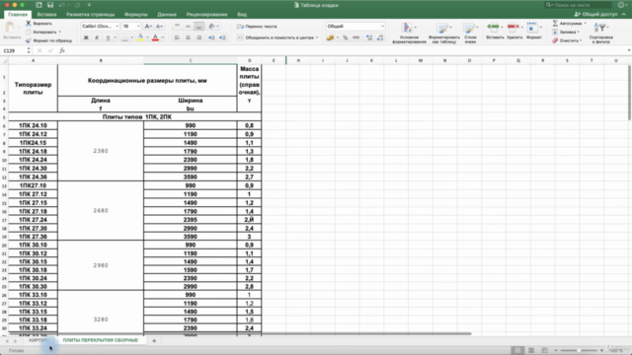Click the Name Box showing C129

point(14,50)
